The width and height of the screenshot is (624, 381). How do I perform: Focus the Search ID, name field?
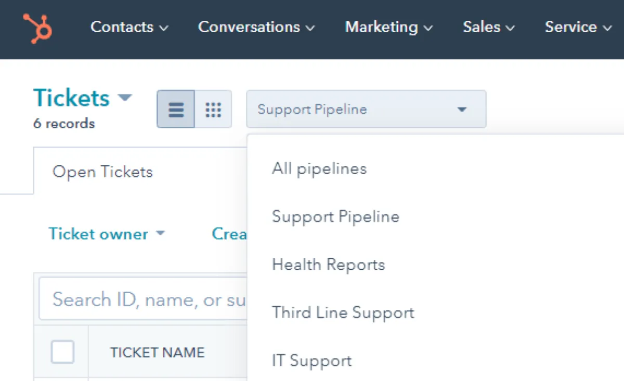point(143,299)
